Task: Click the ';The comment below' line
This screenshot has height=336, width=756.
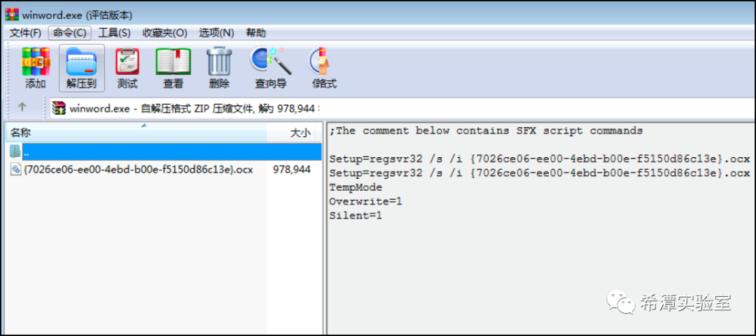Action: point(486,131)
